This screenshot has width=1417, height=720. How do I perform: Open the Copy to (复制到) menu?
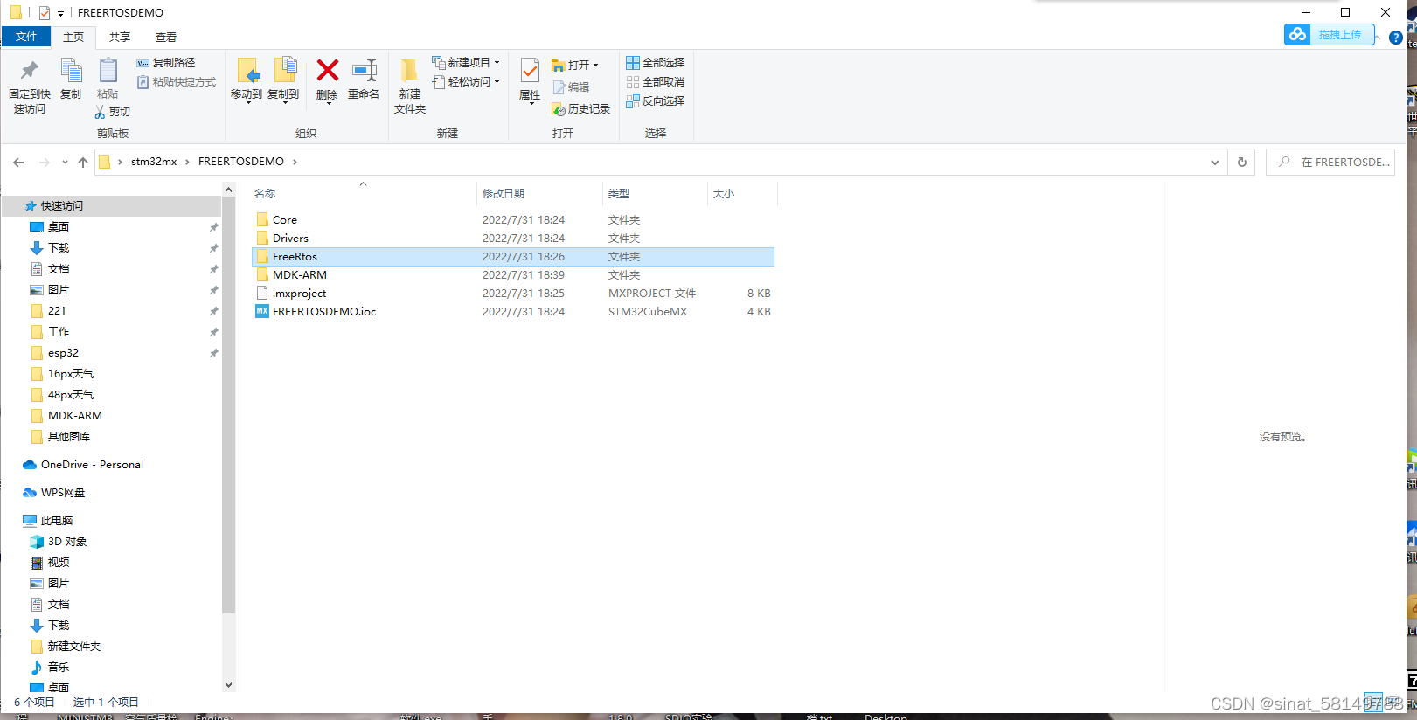283,80
